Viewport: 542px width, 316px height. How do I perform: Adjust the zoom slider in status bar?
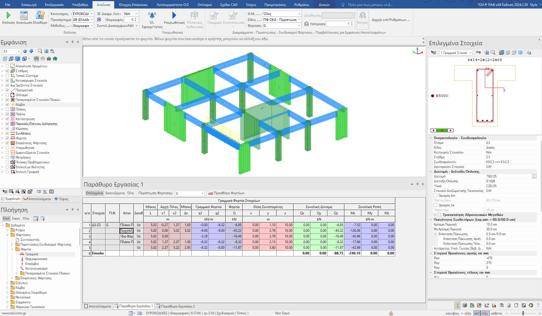coord(523,313)
